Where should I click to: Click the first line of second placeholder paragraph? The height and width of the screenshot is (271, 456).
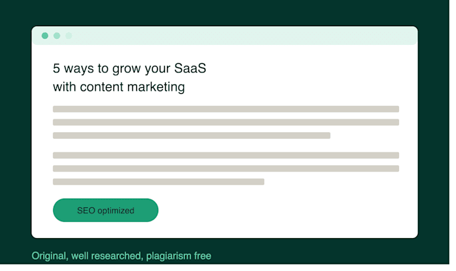226,155
